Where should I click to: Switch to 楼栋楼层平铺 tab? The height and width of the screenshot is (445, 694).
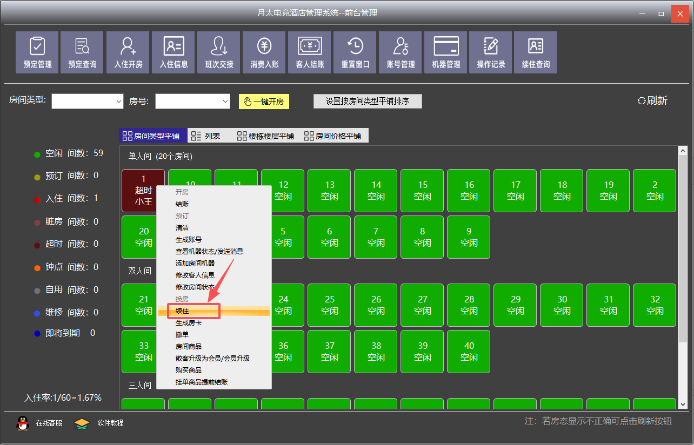[265, 136]
